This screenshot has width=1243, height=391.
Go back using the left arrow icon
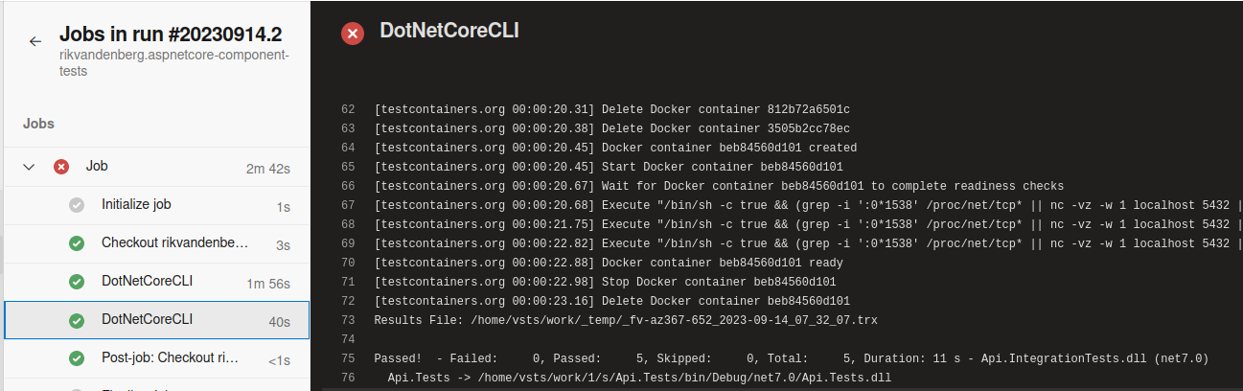(35, 41)
